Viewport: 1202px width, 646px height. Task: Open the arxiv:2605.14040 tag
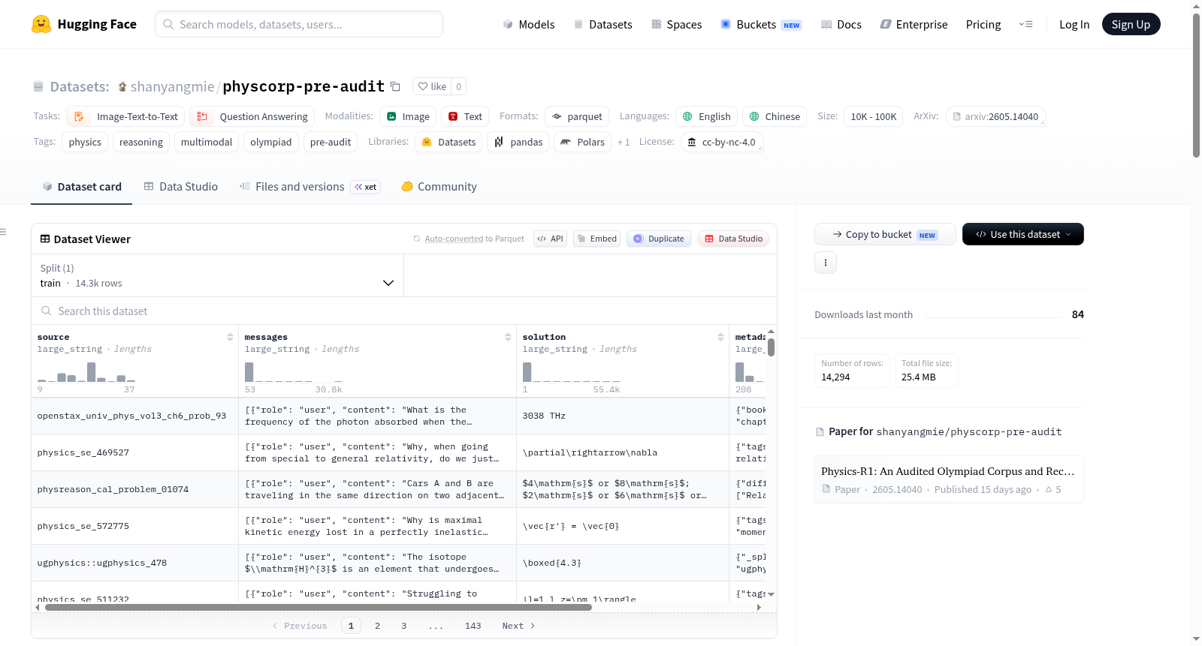(x=995, y=116)
